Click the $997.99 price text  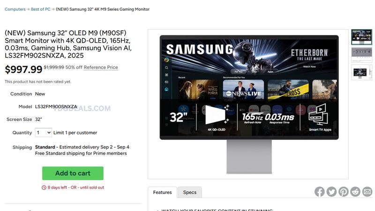pos(23,69)
